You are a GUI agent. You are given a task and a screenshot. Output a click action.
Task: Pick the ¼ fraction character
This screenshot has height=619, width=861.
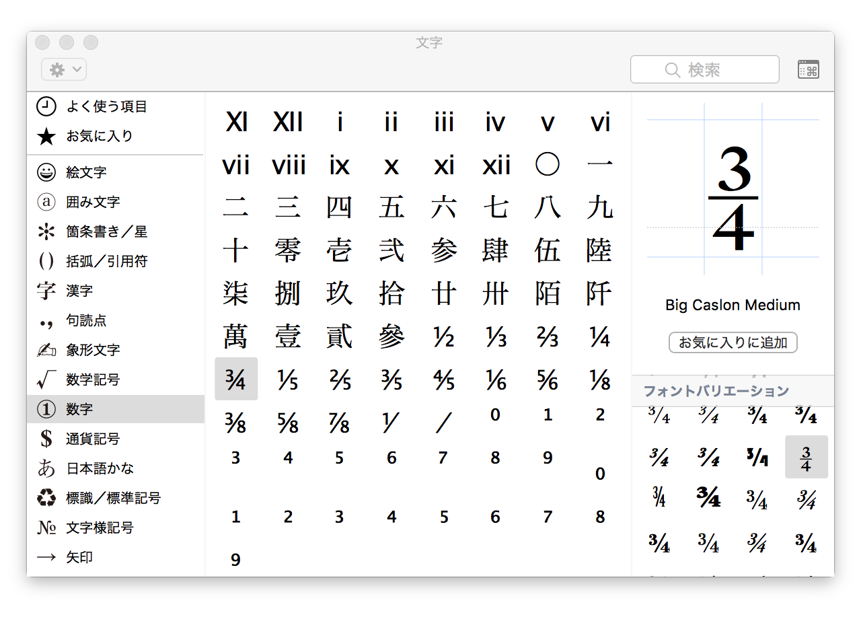pyautogui.click(x=599, y=338)
